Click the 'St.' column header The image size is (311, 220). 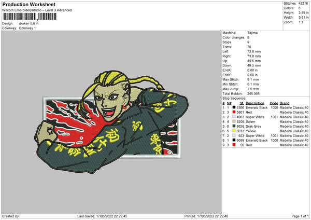tap(242, 103)
